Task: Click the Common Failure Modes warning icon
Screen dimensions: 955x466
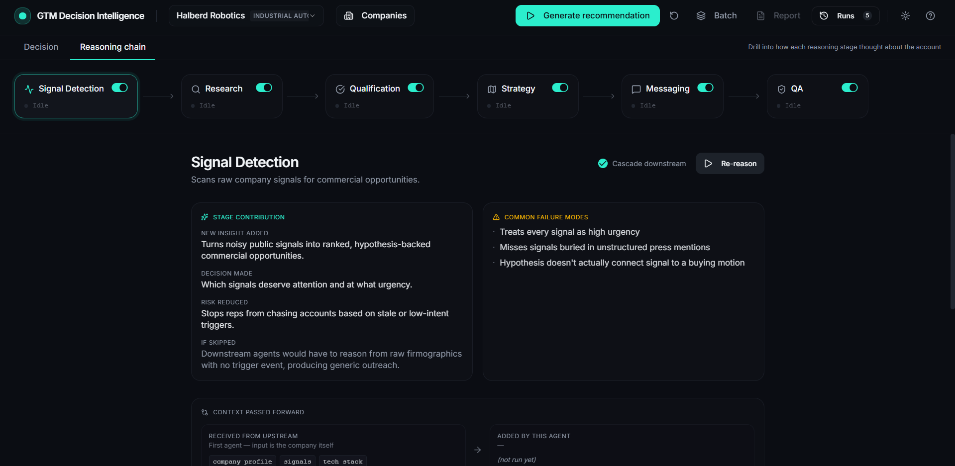Action: pos(496,217)
